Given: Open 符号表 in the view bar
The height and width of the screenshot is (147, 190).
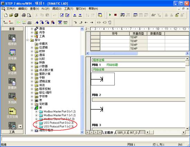Looking at the screenshot, I should coord(12,55).
